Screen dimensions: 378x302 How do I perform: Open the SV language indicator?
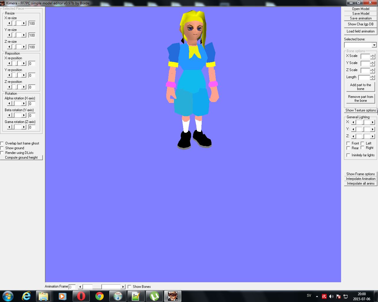(x=309, y=296)
